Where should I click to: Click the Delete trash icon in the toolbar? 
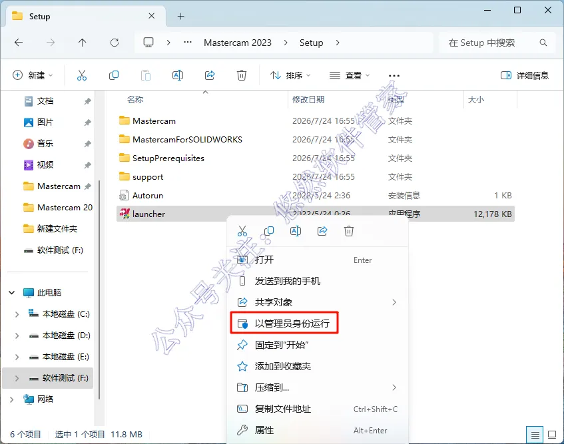coord(242,75)
